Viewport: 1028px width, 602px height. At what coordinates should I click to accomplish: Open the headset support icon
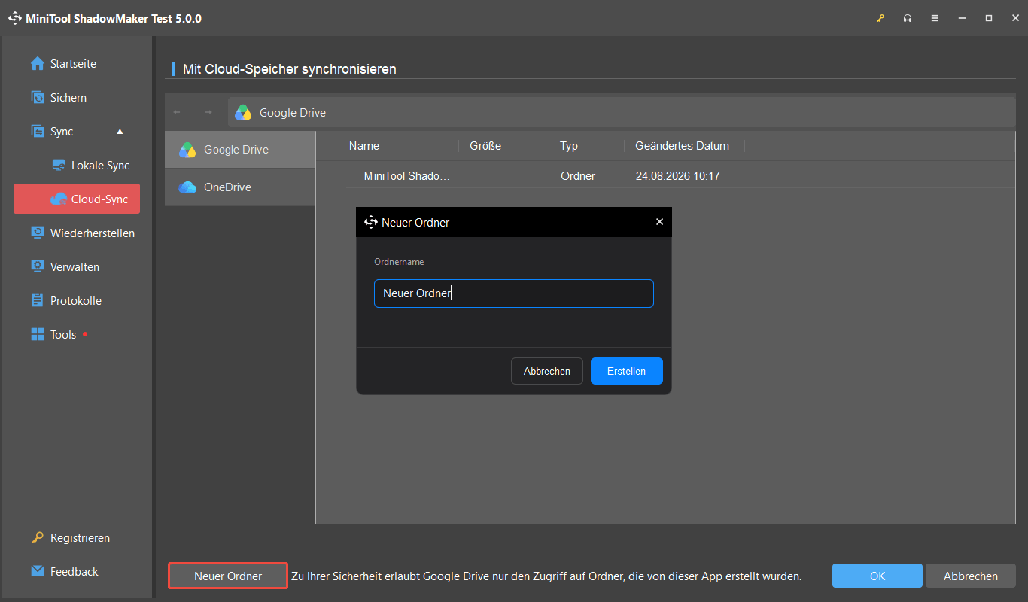pos(908,18)
